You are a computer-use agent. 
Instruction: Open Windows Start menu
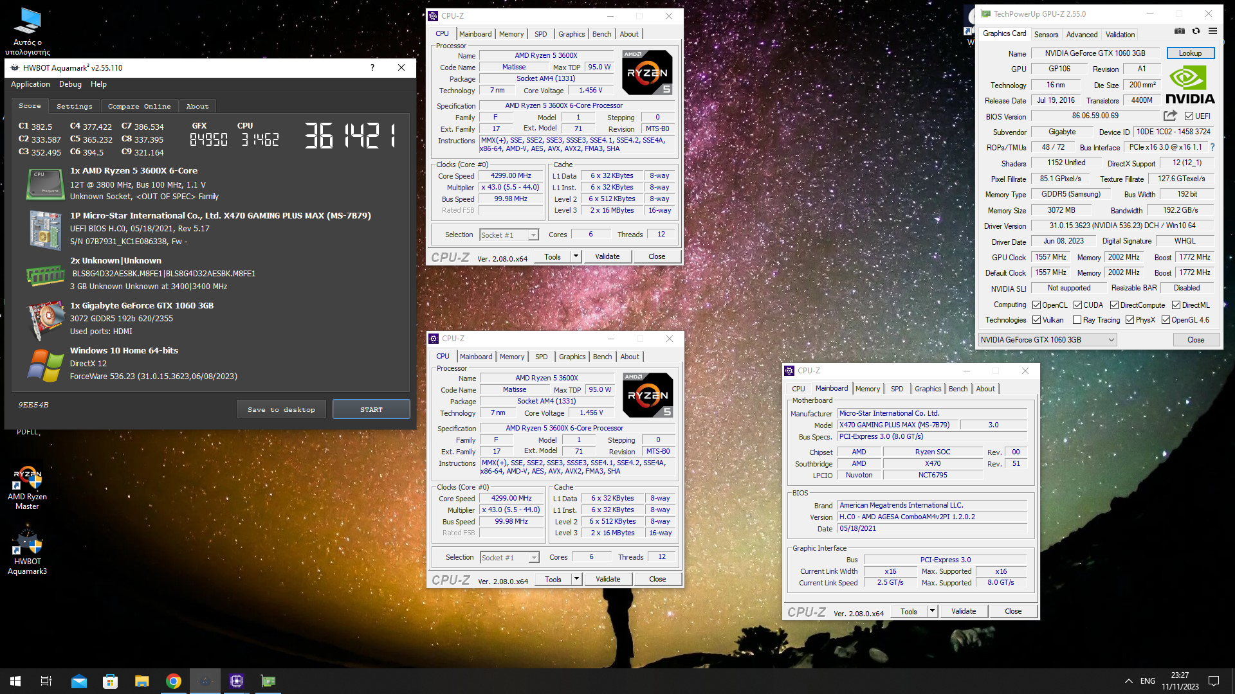coord(15,681)
